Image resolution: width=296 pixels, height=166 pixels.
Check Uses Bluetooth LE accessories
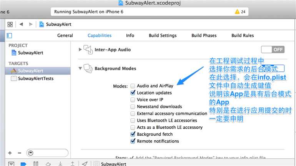[133, 120]
